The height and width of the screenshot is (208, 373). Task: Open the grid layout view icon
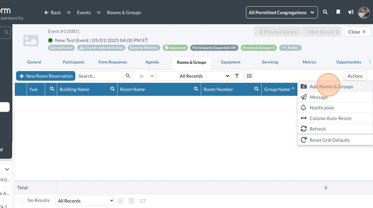249,76
